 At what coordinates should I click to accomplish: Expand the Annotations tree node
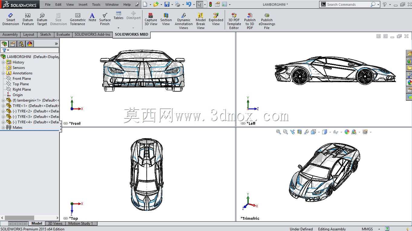3,73
